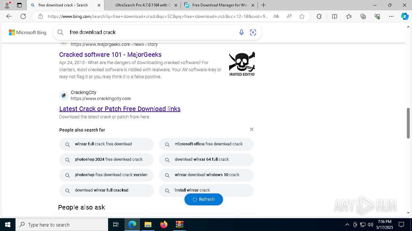Image resolution: width=412 pixels, height=231 pixels.
Task: Open Browser essentials heart icon
Action: 377,16
